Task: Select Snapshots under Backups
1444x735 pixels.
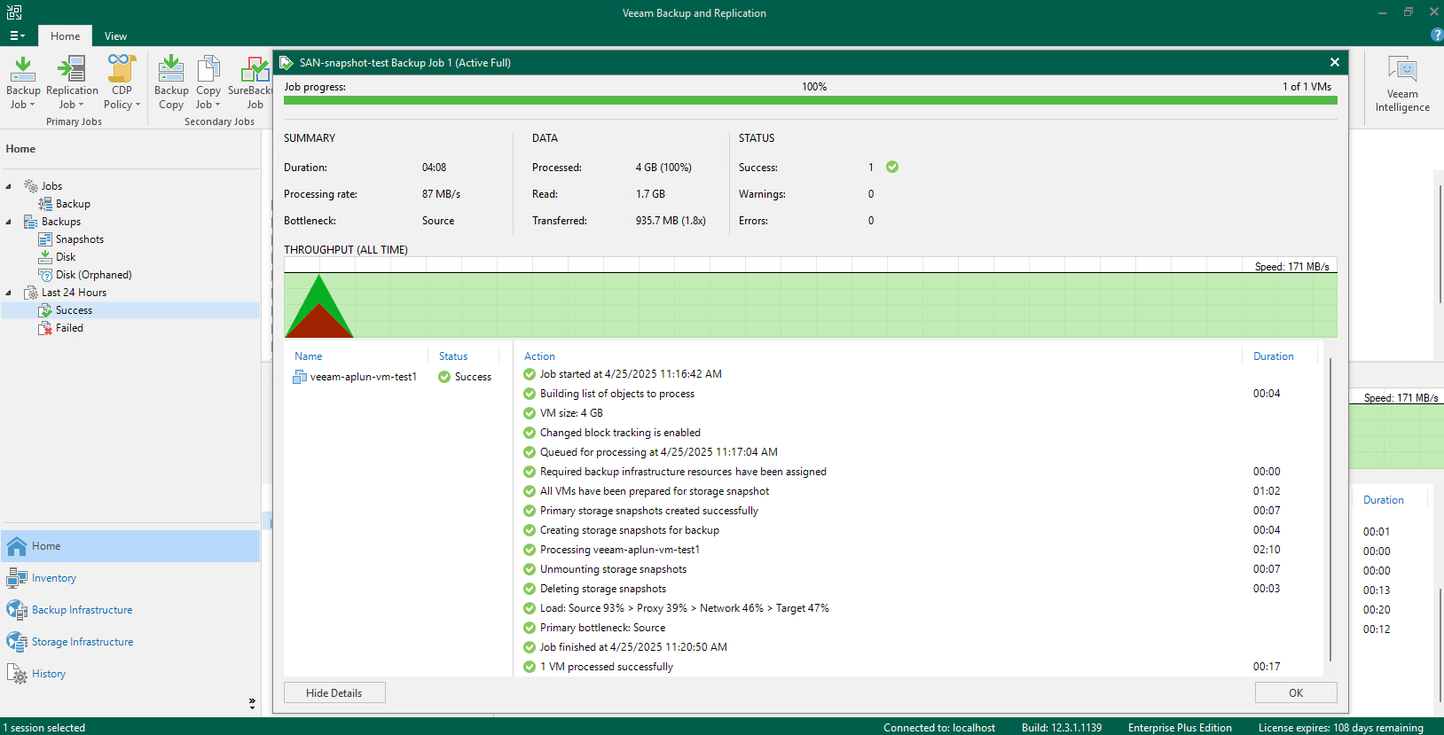Action: pos(80,239)
